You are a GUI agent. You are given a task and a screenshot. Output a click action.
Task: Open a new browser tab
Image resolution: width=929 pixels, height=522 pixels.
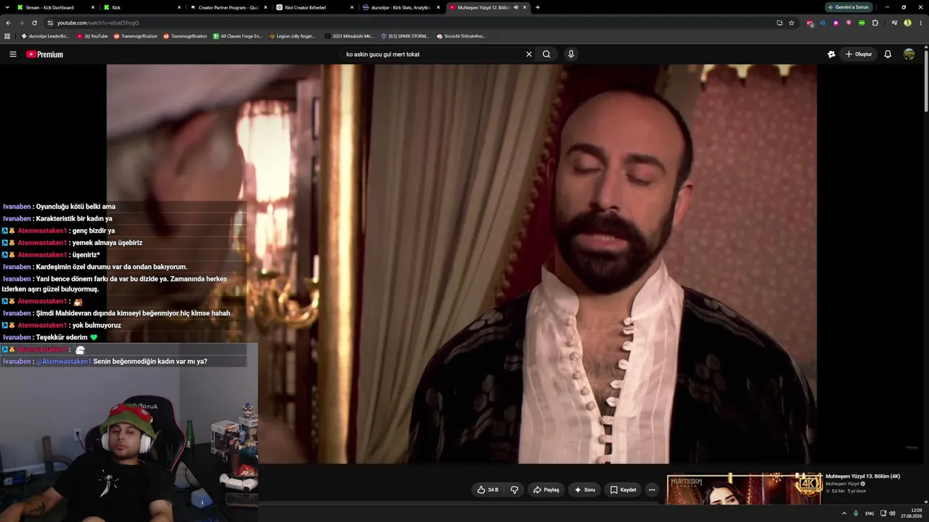[x=537, y=7]
